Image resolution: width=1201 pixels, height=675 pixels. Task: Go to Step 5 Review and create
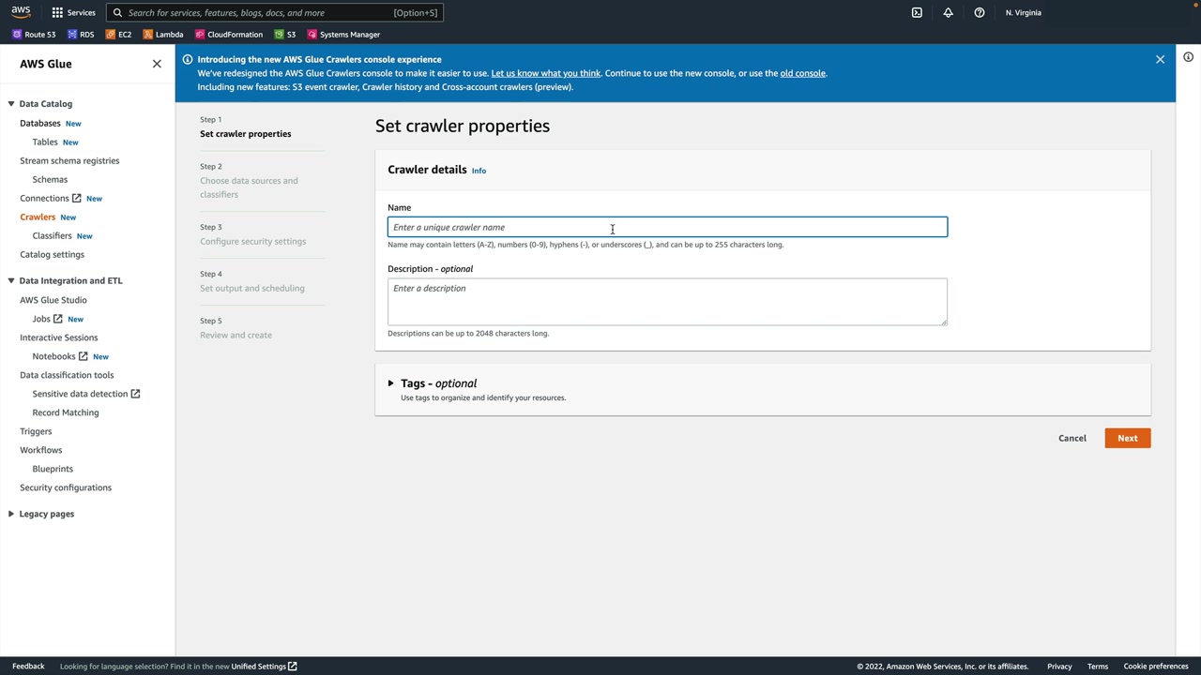click(x=236, y=336)
